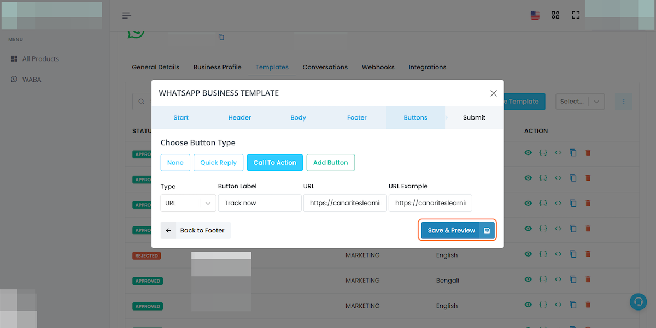Duplicate the Bengali template
The image size is (656, 328).
click(x=573, y=279)
